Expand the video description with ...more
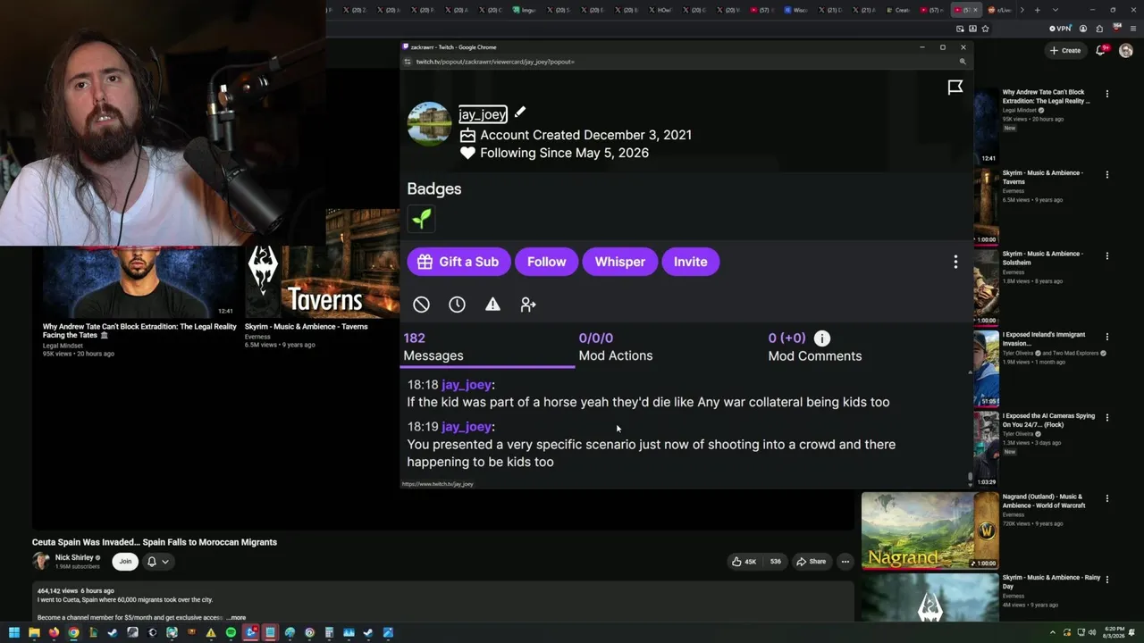 [236, 618]
